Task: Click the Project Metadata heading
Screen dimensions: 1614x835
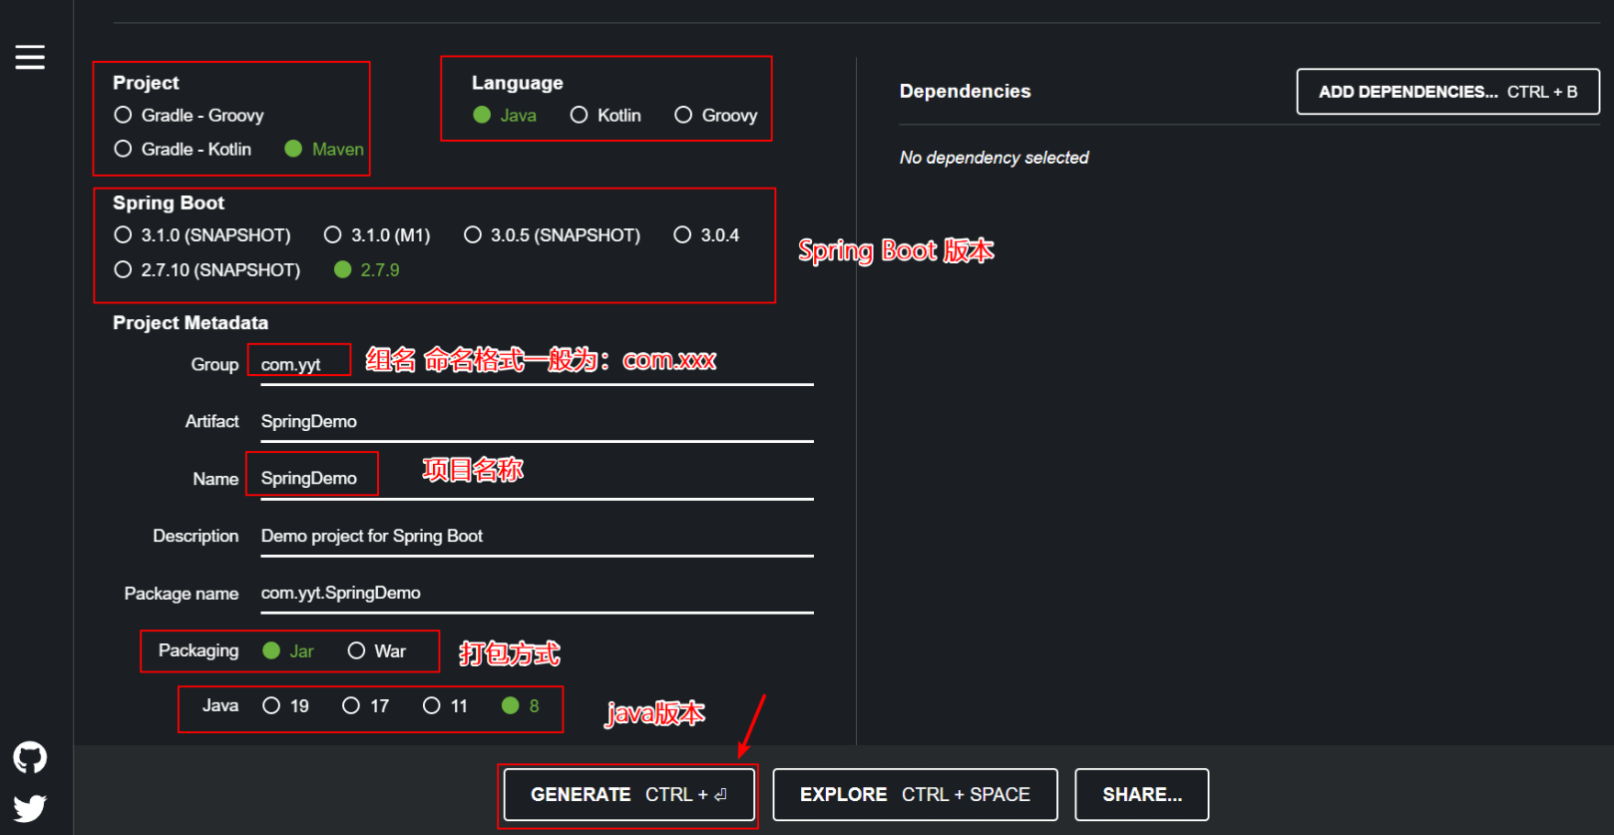Action: coord(191,323)
